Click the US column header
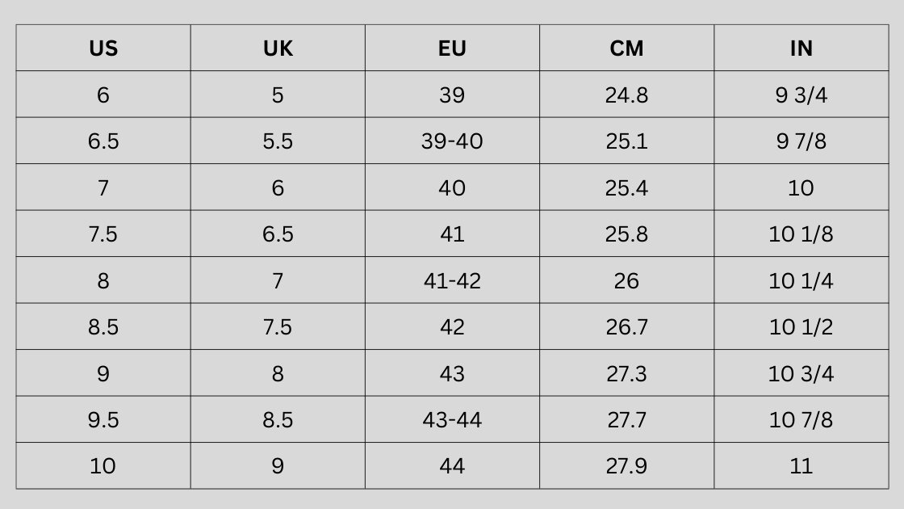The width and height of the screenshot is (904, 509). click(103, 48)
